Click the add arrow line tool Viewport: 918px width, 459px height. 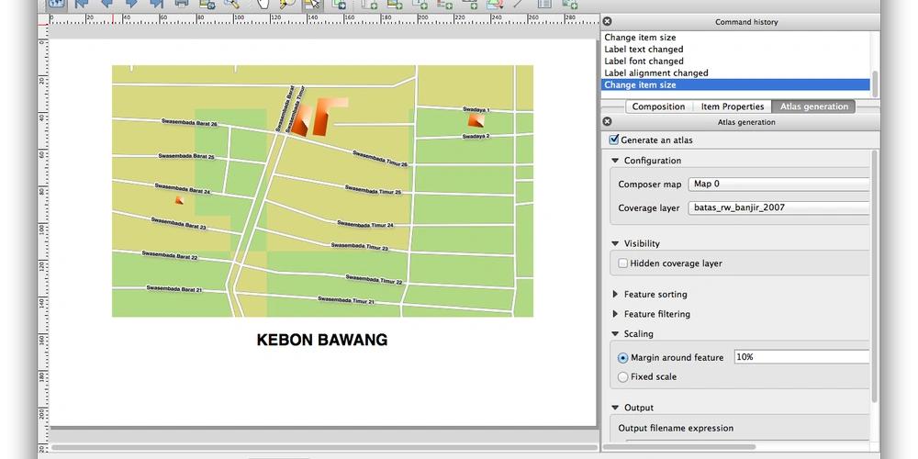[x=519, y=4]
